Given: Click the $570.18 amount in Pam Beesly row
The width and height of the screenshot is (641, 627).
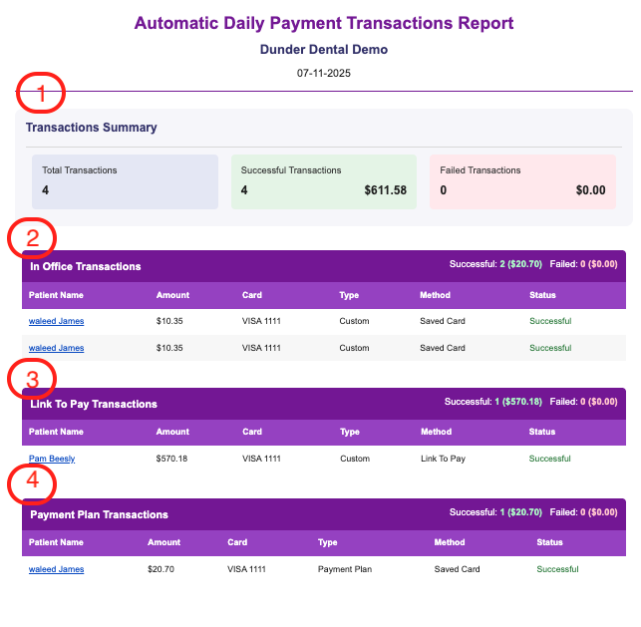Looking at the screenshot, I should [171, 459].
